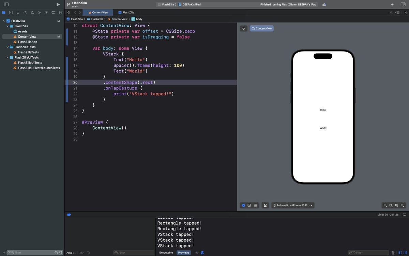
Task: Open the body symbol jump bar menu
Action: [137, 19]
